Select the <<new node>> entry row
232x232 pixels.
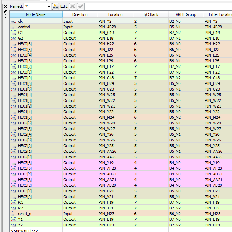tap(25, 230)
